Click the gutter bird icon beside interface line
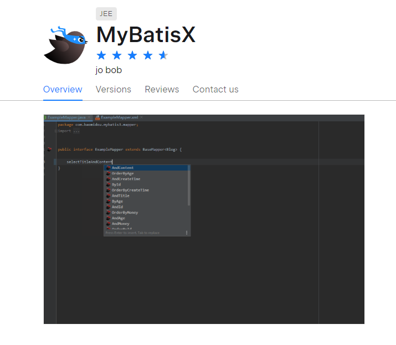This screenshot has height=345, width=396. 49,150
